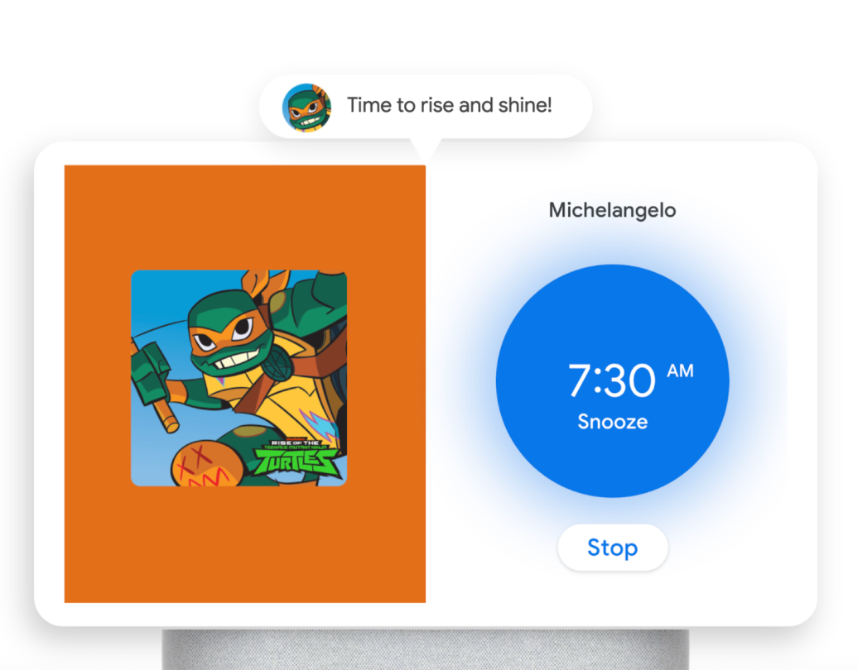
Task: Stop the alarm with the Stop button
Action: click(x=613, y=548)
